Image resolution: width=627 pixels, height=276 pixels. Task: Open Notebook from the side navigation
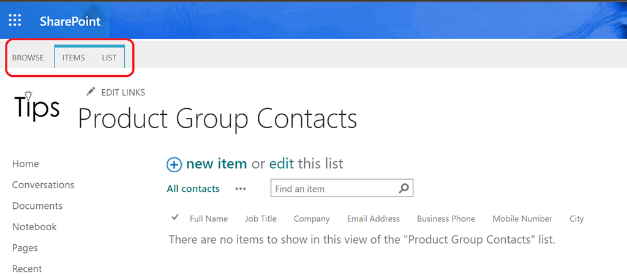(x=34, y=227)
